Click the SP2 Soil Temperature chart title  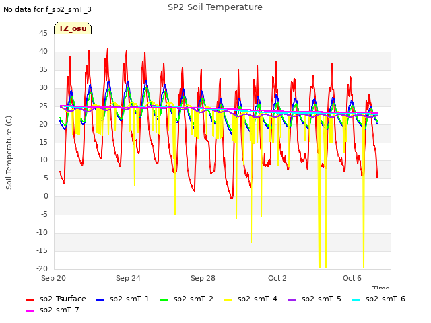(215, 7)
